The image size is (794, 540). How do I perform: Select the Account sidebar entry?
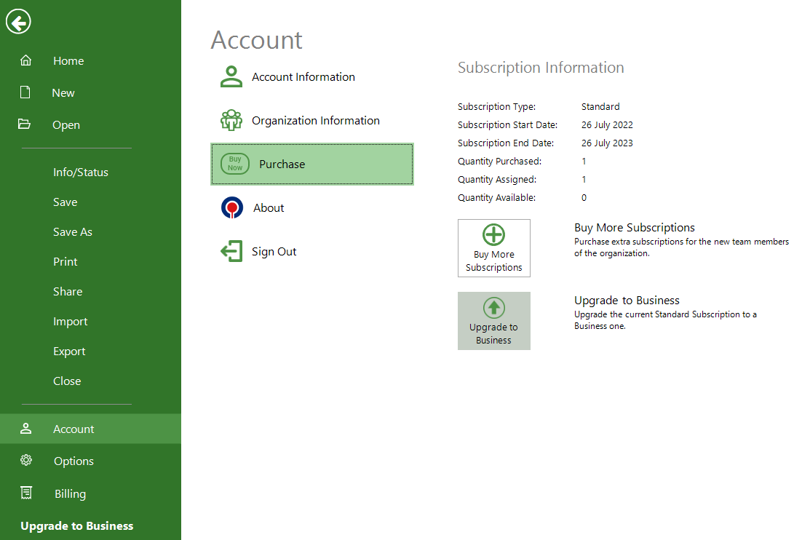tap(91, 429)
